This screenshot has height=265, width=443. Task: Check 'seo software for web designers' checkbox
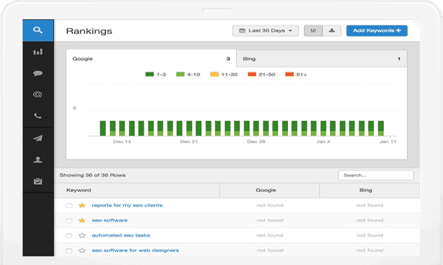(69, 250)
